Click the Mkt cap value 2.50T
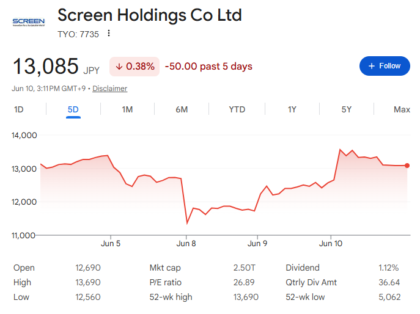The image size is (420, 314). pyautogui.click(x=245, y=268)
